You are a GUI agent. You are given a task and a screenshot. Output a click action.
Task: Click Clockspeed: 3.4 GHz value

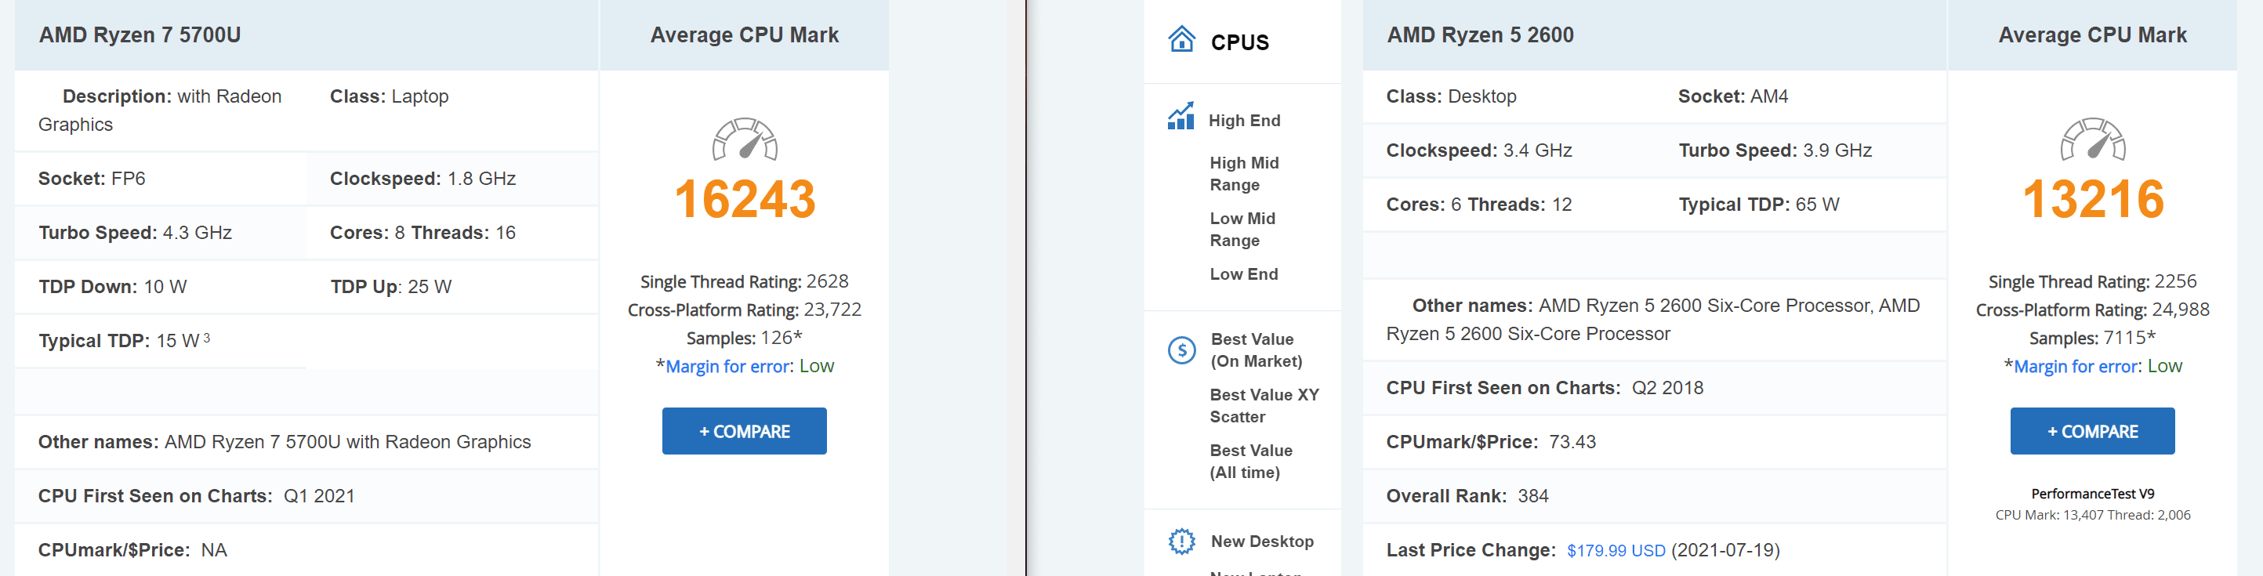1479,151
